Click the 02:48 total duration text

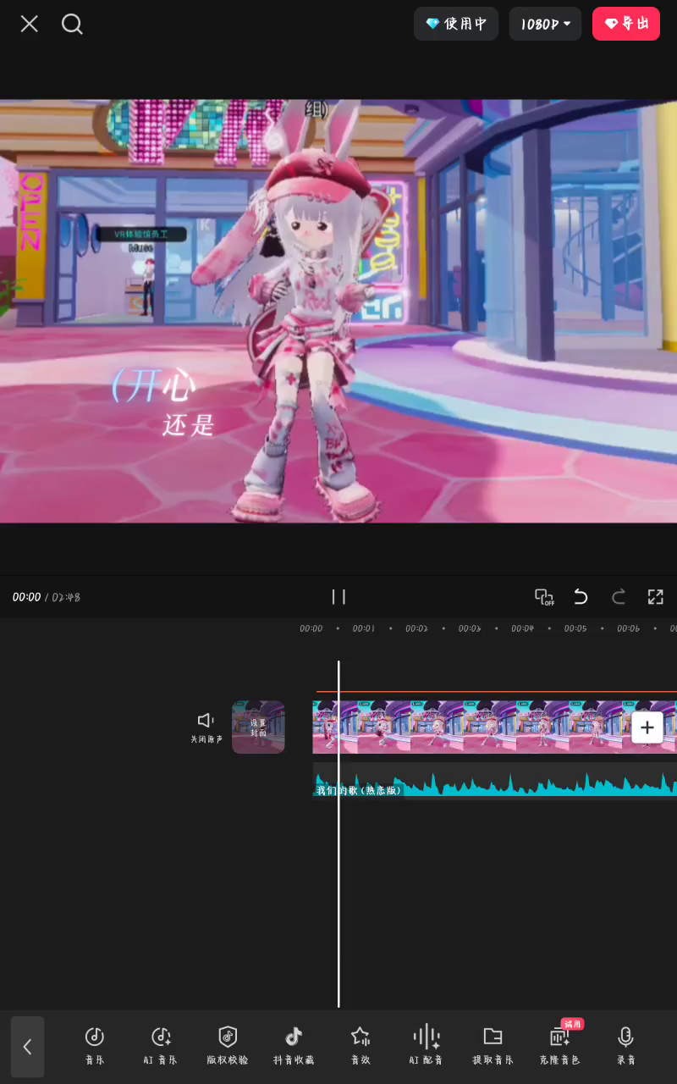coord(66,597)
